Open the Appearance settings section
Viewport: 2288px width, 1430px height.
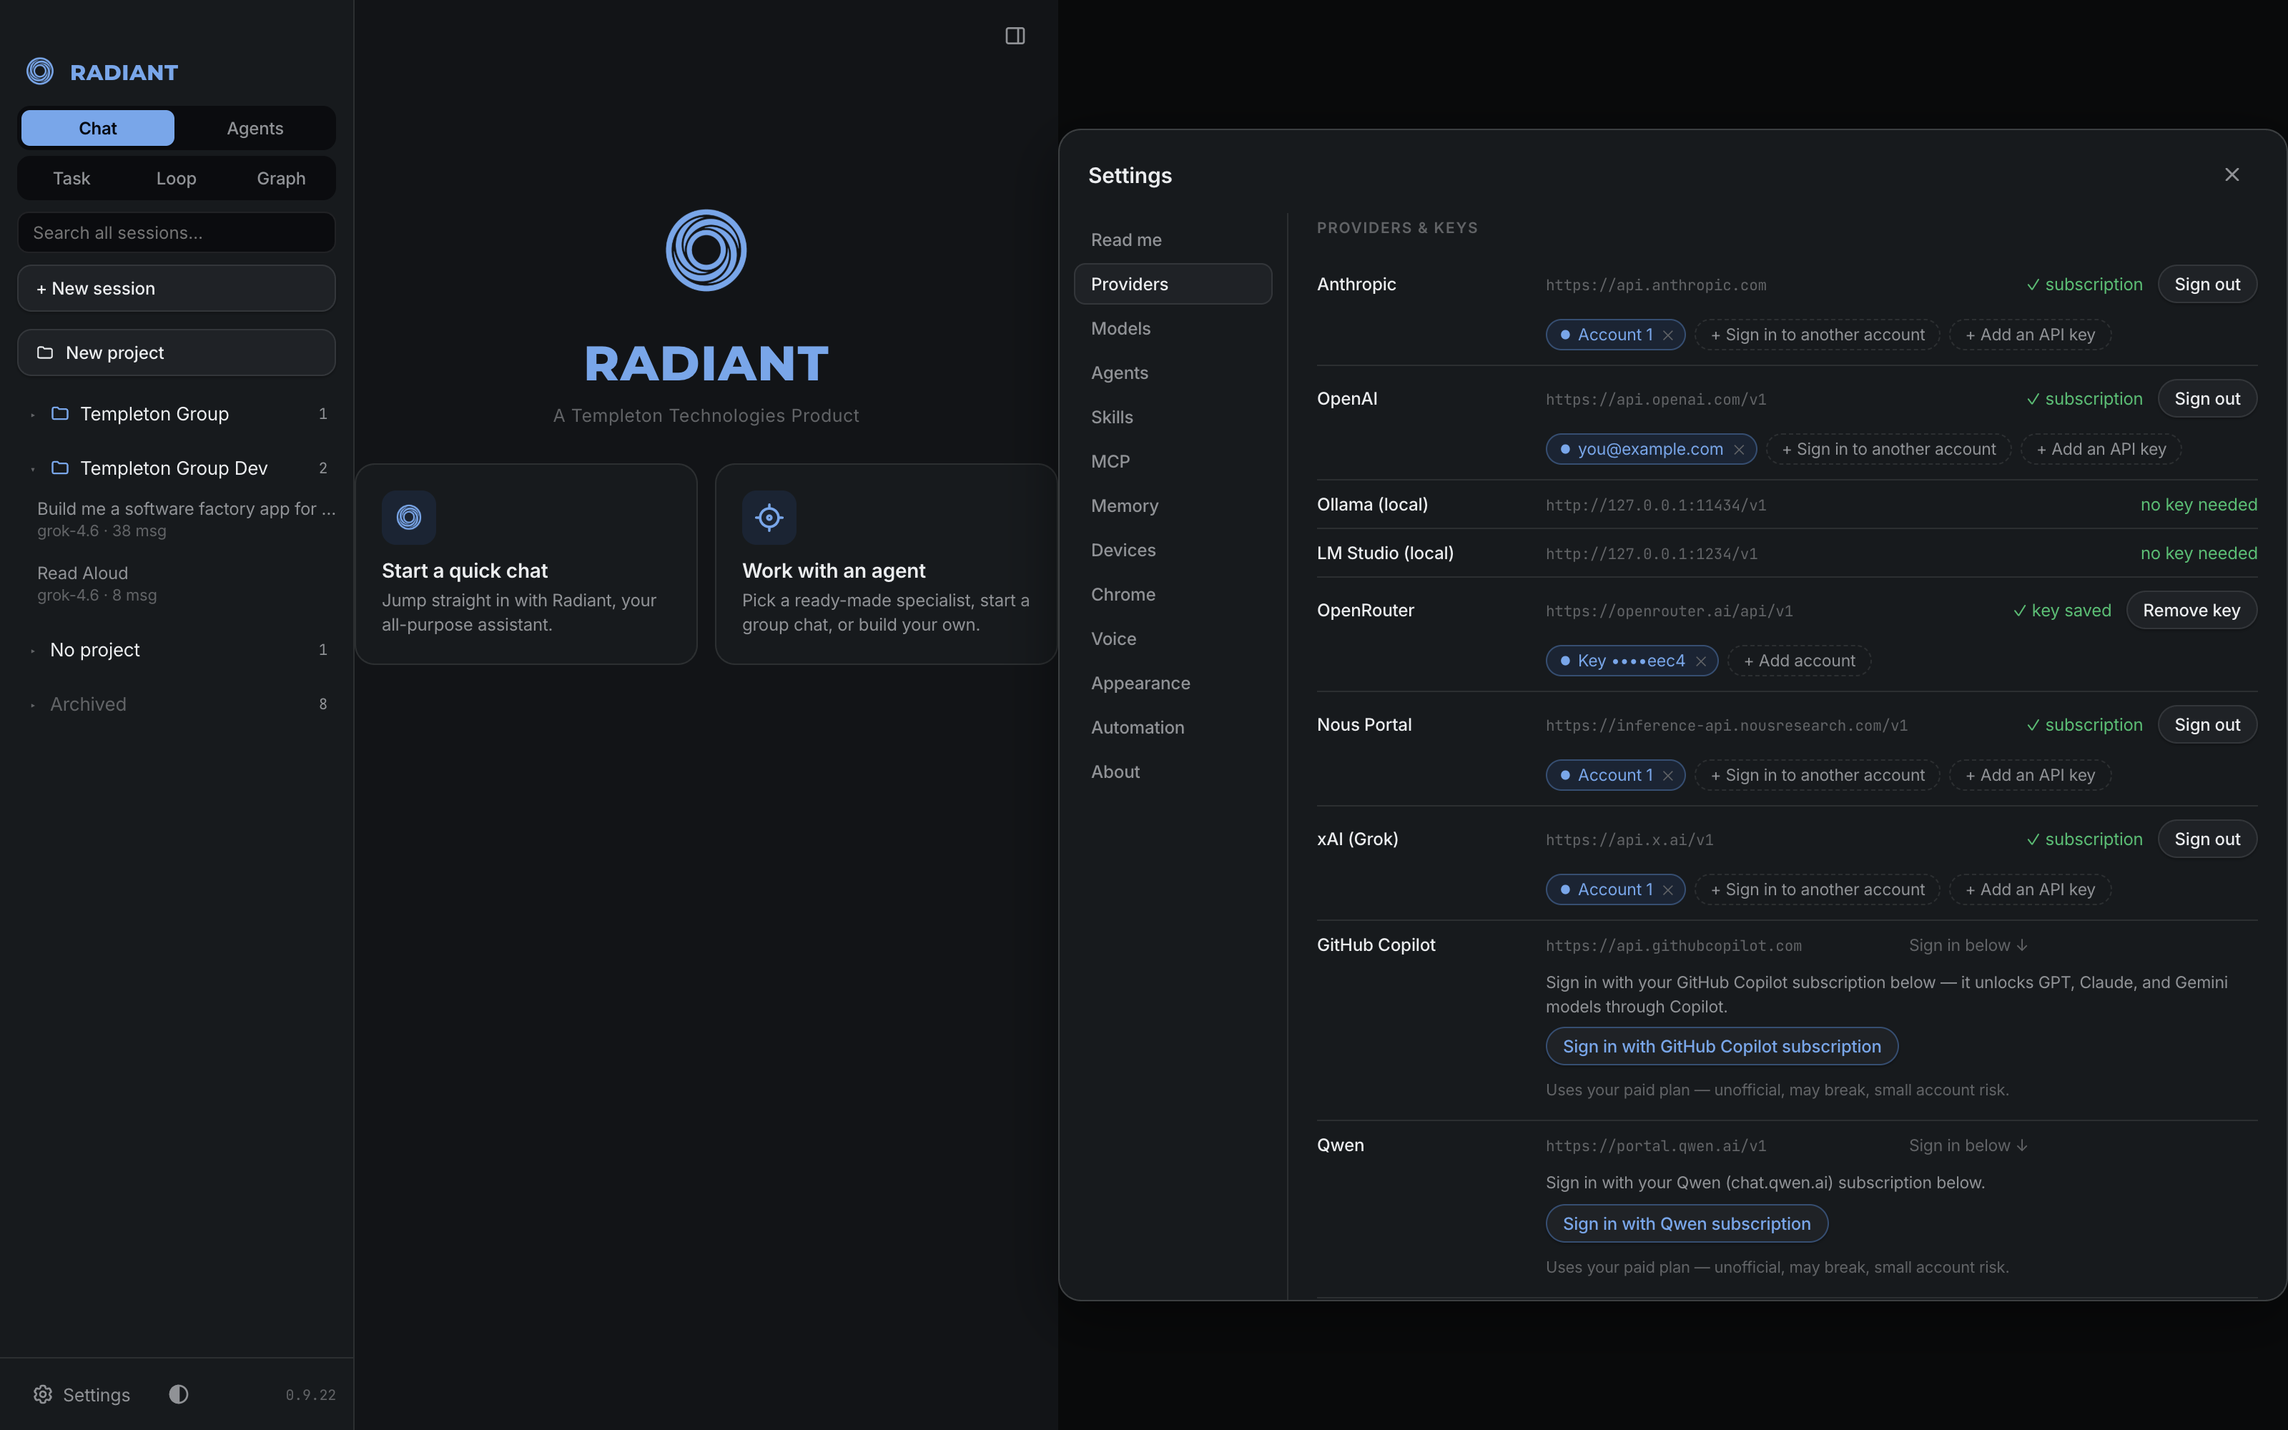(1173, 683)
